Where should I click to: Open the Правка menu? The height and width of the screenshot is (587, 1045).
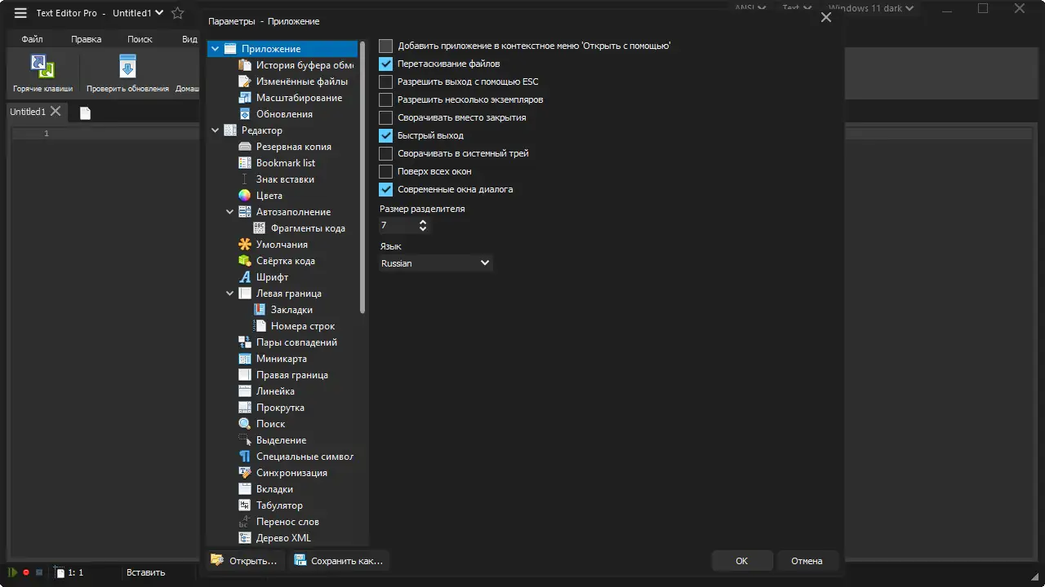pyautogui.click(x=86, y=39)
